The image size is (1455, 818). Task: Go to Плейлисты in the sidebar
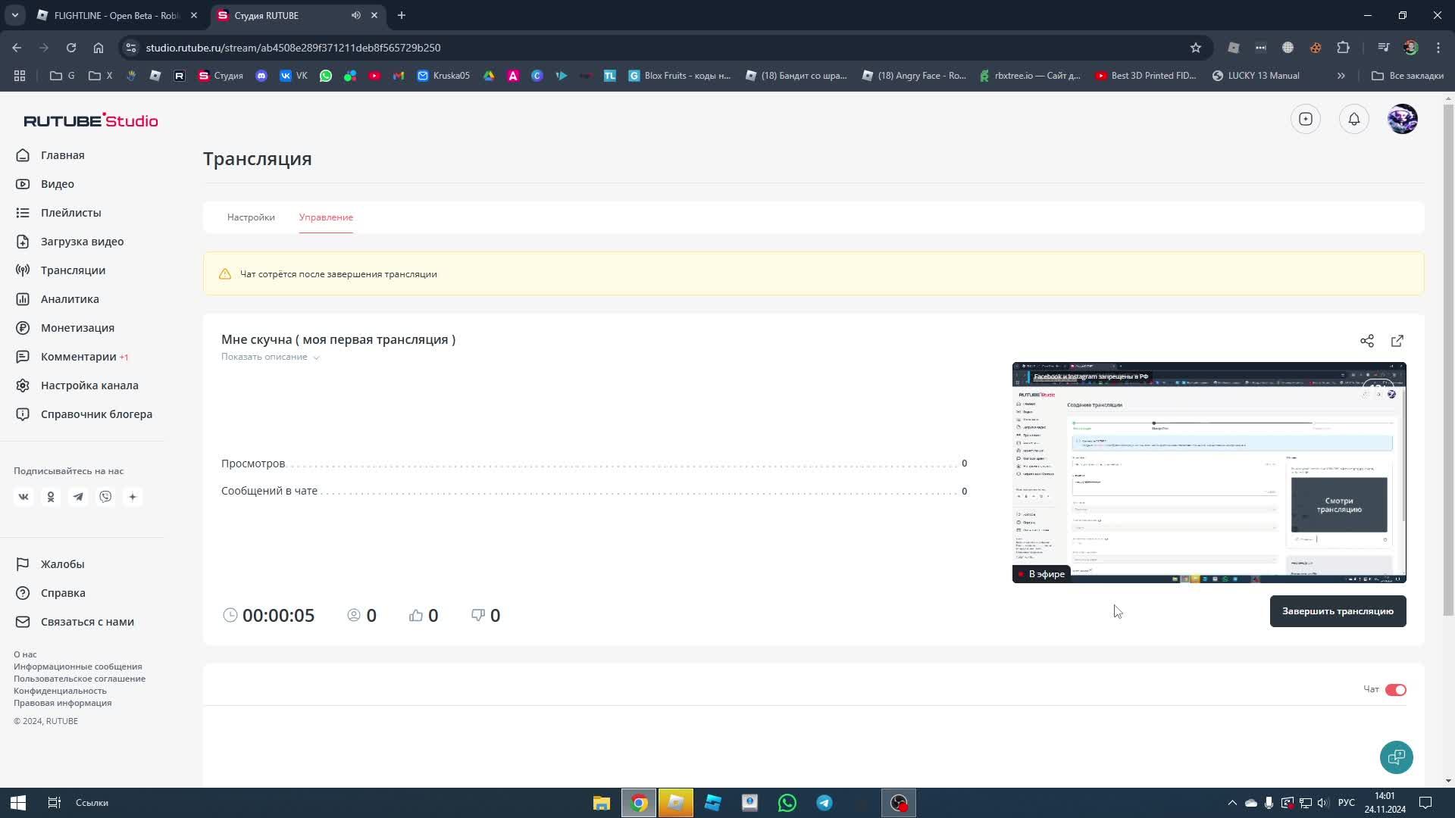[x=59, y=213]
